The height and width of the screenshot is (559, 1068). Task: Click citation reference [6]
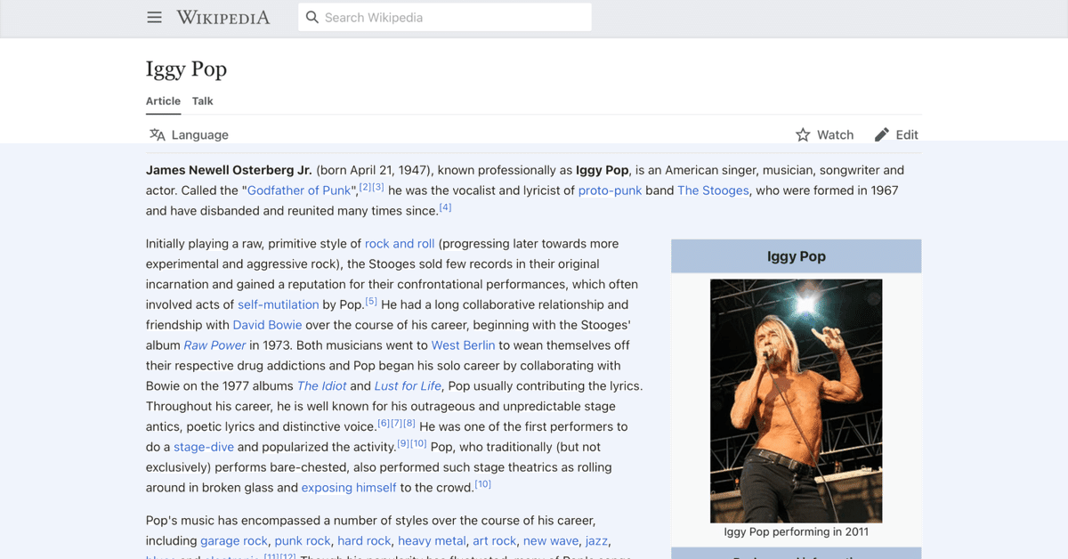pos(384,423)
